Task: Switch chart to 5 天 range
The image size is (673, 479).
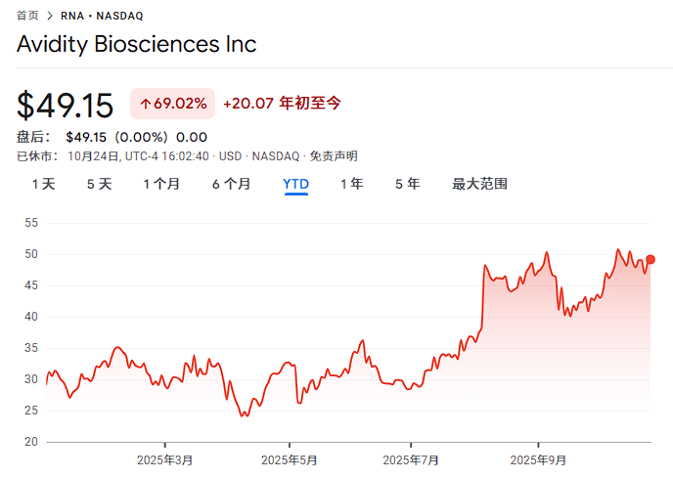Action: coord(99,184)
